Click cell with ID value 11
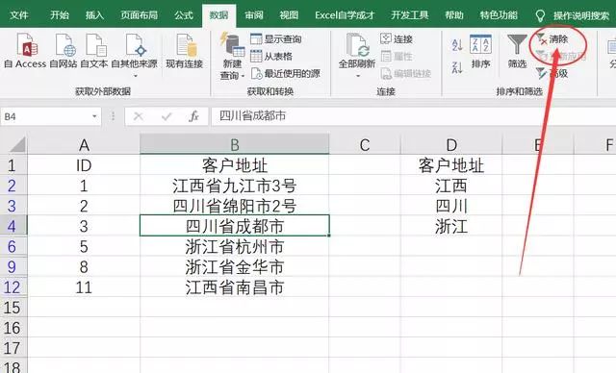This screenshot has width=616, height=373. tap(84, 287)
